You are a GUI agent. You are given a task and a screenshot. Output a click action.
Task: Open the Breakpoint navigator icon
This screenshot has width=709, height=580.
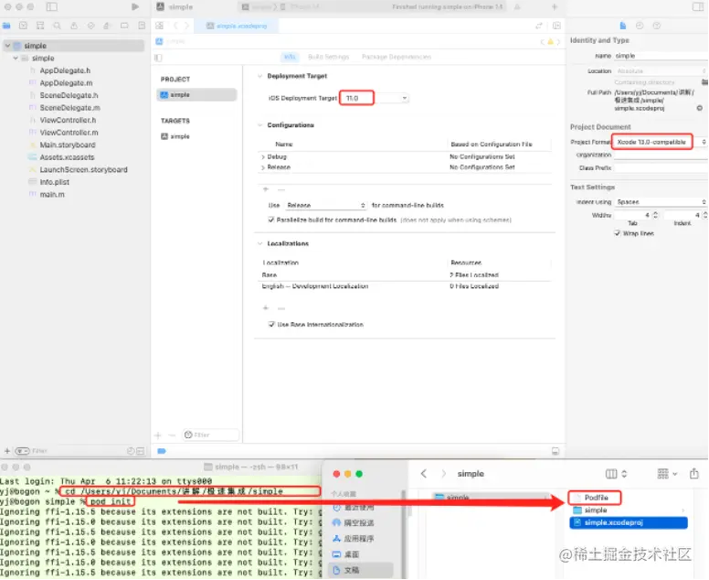124,26
